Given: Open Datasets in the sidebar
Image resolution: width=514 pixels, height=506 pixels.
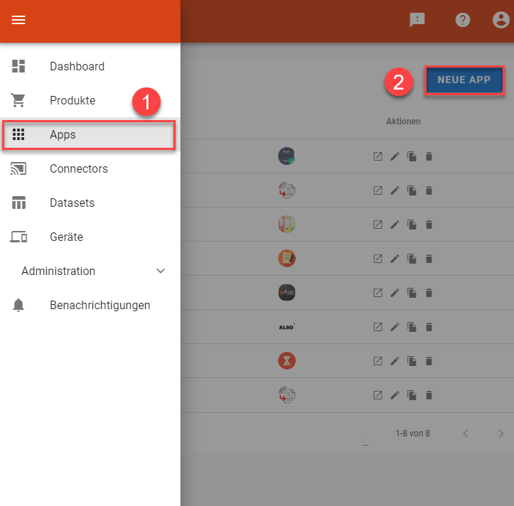Looking at the screenshot, I should pos(90,203).
